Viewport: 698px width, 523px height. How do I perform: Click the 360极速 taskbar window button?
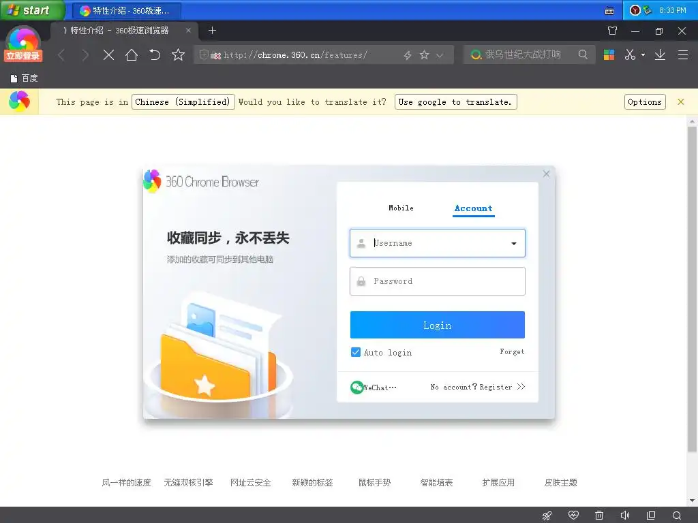point(127,11)
